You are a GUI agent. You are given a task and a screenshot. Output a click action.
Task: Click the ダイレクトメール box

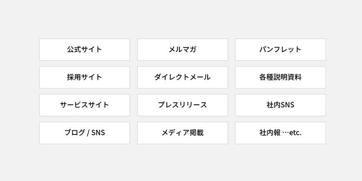(183, 77)
